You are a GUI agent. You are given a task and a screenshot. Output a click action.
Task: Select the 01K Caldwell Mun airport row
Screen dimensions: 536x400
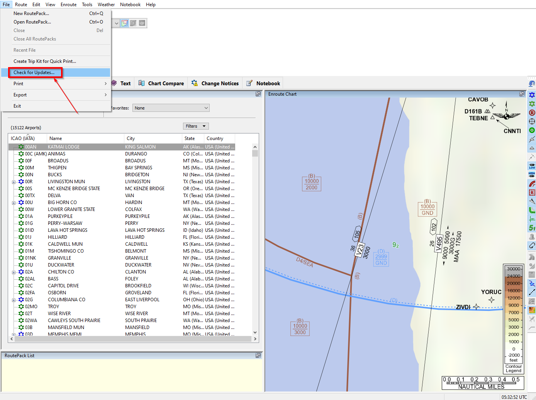click(x=65, y=244)
